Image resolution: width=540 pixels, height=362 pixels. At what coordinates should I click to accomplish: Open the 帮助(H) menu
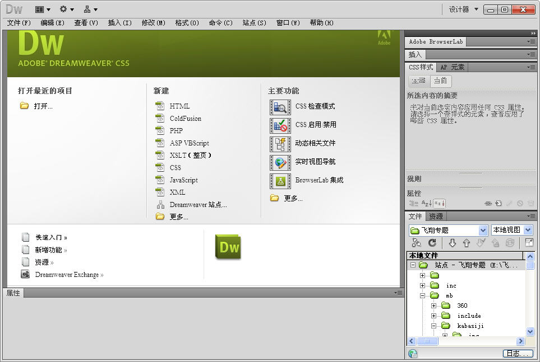[x=322, y=23]
